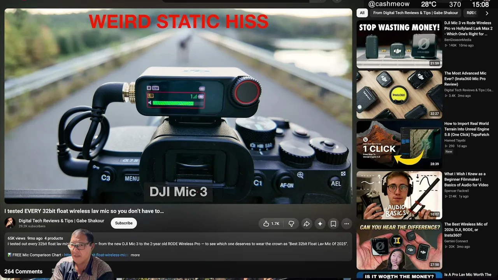Screen dimensions: 498x280
Task: Click the "4 products" text in description
Action: pos(54,238)
